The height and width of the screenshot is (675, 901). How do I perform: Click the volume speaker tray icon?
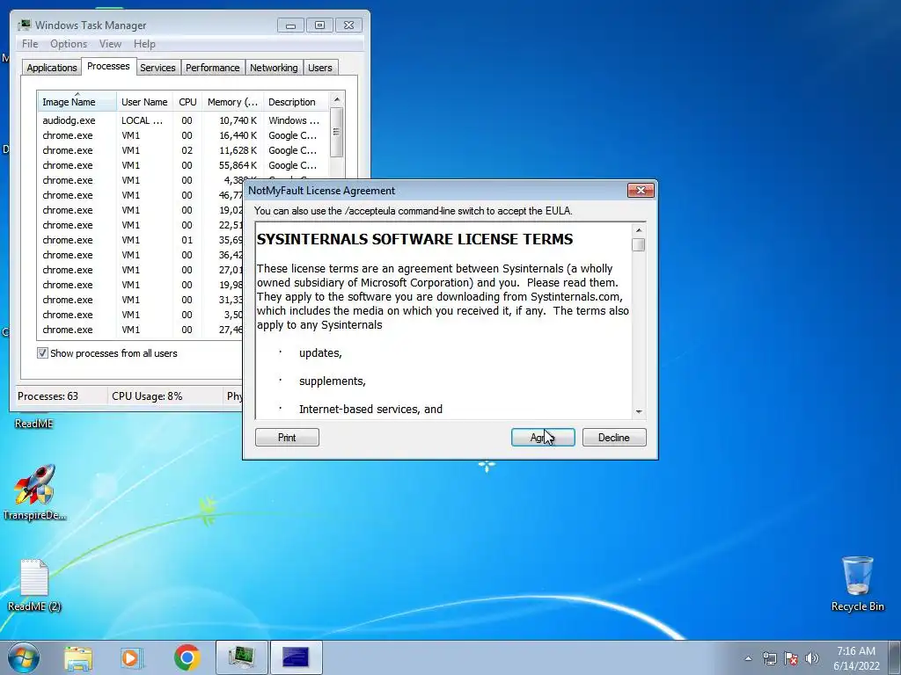(812, 658)
